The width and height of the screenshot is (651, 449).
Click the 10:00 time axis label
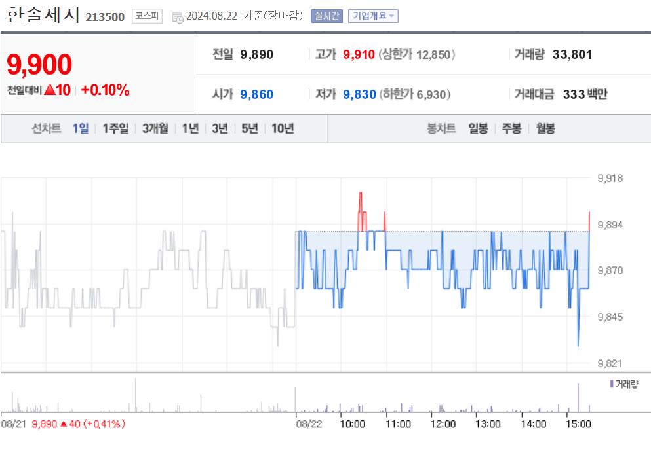(x=353, y=424)
